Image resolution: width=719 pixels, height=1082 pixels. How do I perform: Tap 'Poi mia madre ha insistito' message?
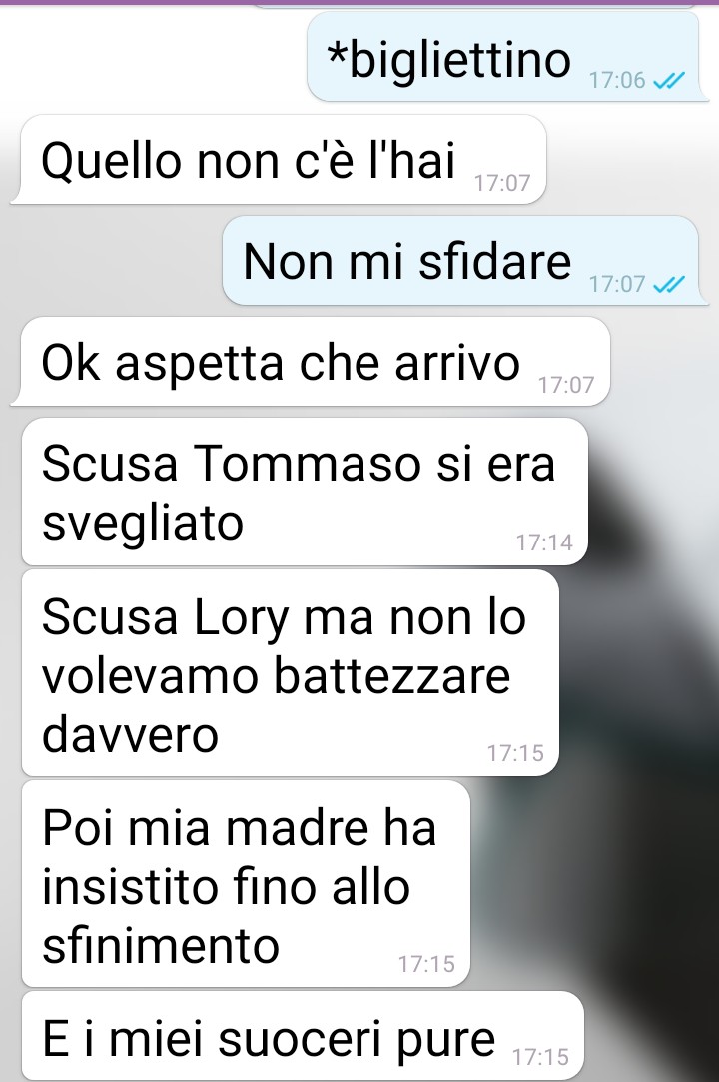point(246,884)
